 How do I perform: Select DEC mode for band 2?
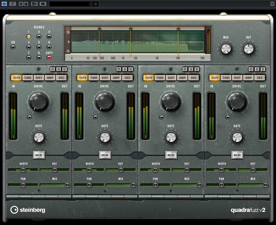[127, 78]
